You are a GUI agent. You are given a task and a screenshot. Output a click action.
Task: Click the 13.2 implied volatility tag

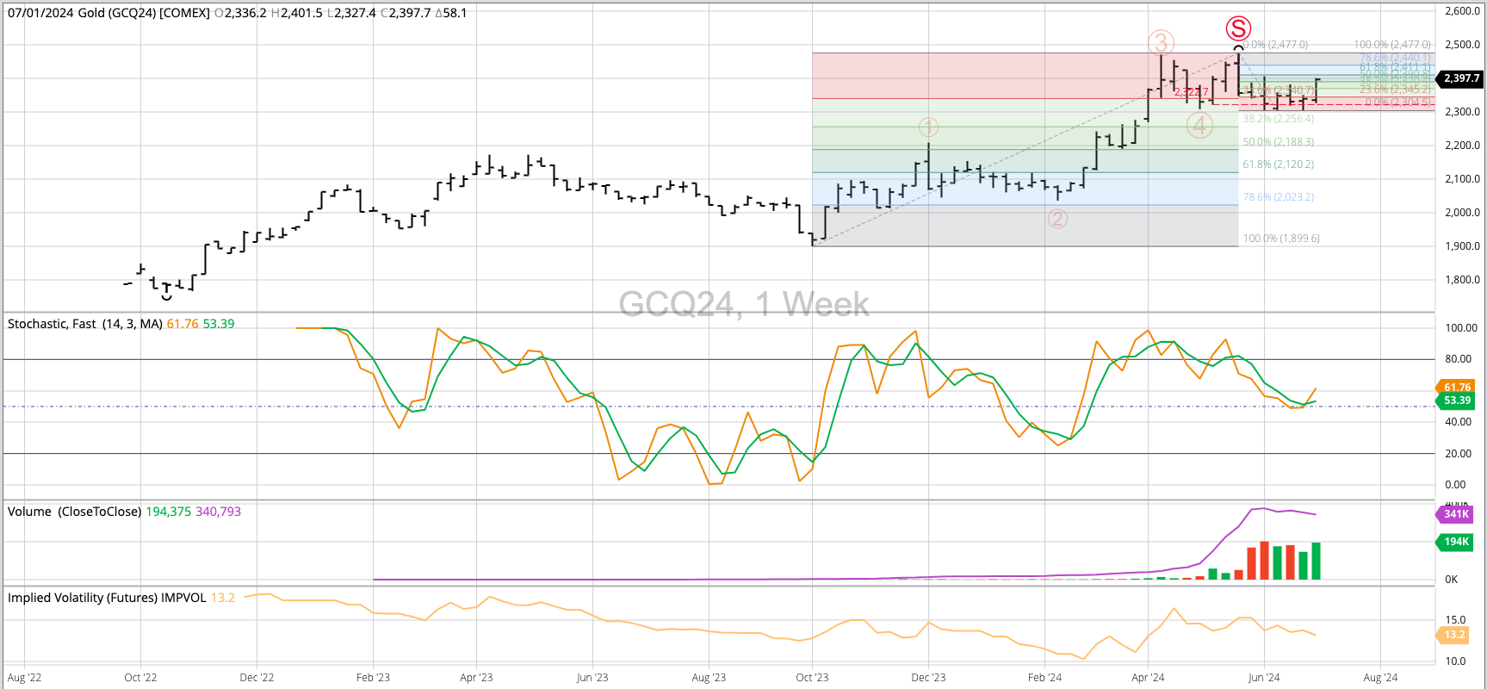coord(1454,635)
